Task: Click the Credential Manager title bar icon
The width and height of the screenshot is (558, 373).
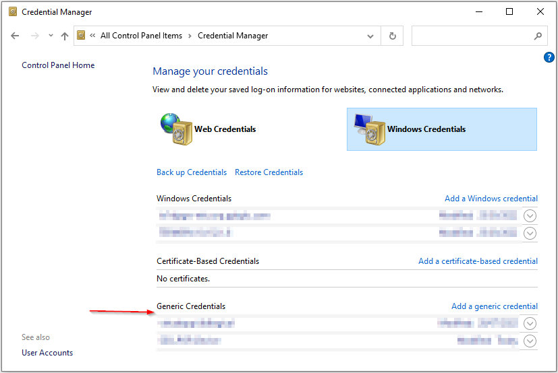Action: (x=13, y=11)
